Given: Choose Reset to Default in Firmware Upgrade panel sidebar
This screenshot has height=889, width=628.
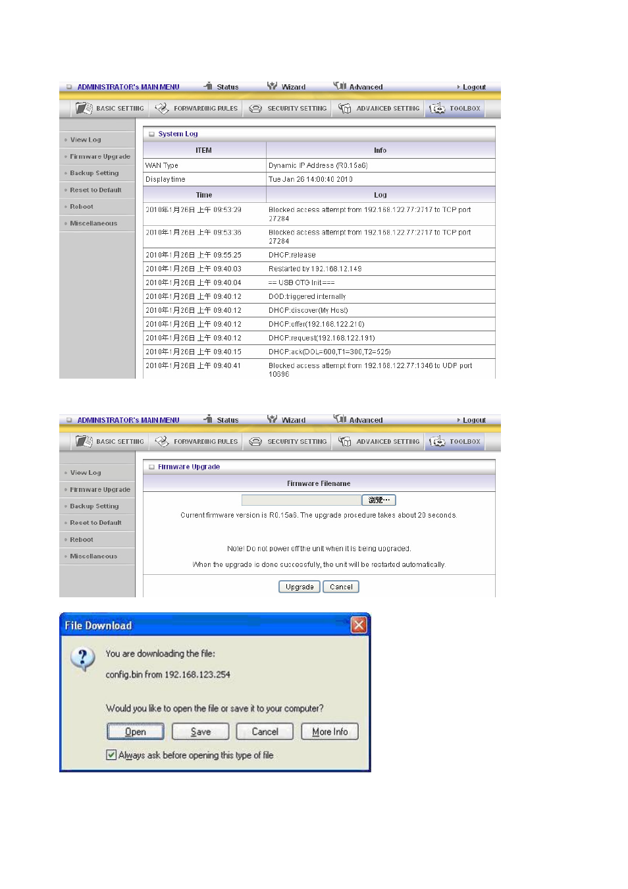Looking at the screenshot, I should tap(95, 523).
